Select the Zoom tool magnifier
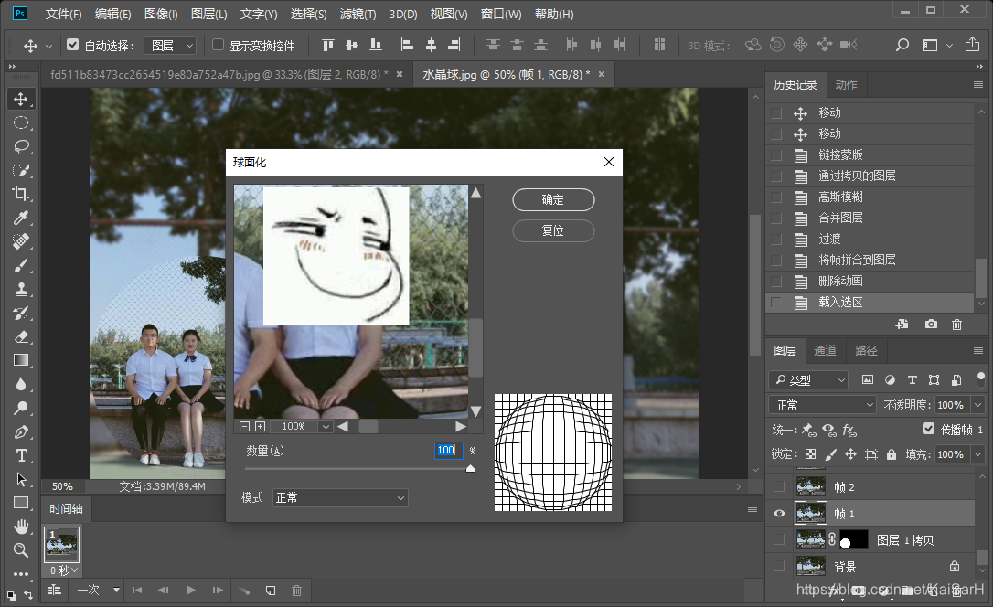 (x=20, y=550)
